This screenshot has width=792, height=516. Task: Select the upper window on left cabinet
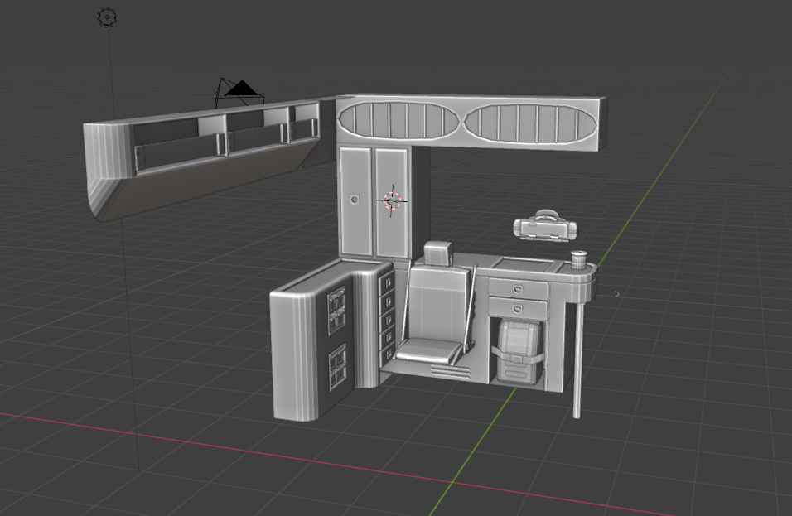337,311
